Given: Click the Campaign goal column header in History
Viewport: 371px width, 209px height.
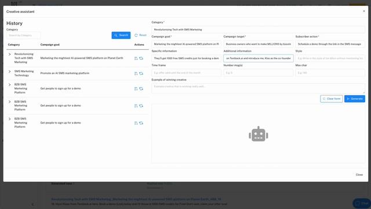Looking at the screenshot, I should (50, 45).
